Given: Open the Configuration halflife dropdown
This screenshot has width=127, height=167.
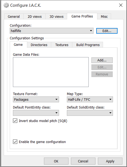Looking at the screenshot, I should click(x=52, y=31).
